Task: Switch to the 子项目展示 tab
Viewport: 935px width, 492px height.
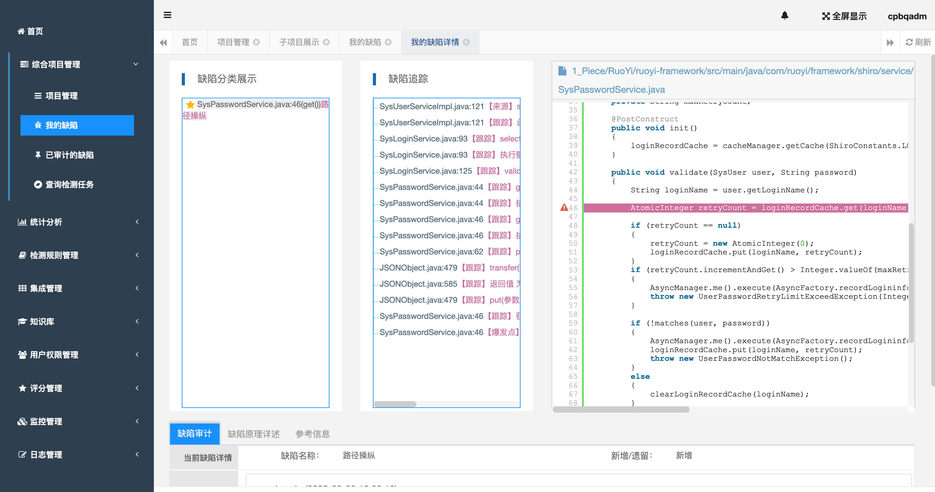Action: (x=299, y=42)
